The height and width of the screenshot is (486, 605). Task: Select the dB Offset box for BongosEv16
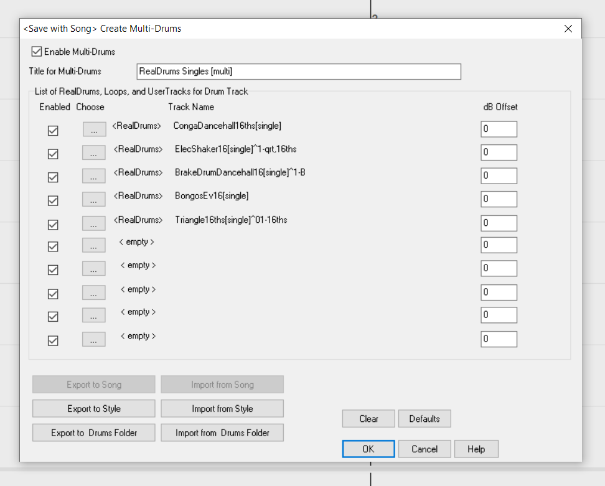click(x=499, y=199)
